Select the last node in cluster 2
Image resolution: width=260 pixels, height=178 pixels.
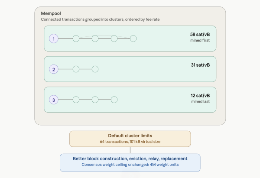95,69
